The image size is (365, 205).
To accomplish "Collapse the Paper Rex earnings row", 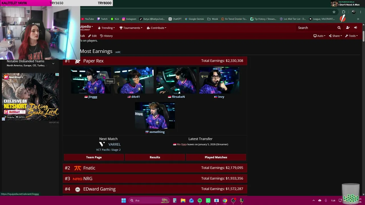I will (155, 61).
